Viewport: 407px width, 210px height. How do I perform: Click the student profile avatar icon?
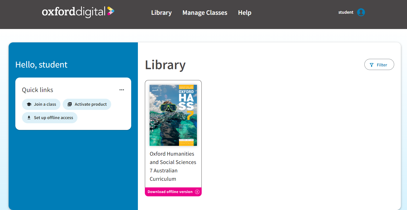click(x=361, y=12)
